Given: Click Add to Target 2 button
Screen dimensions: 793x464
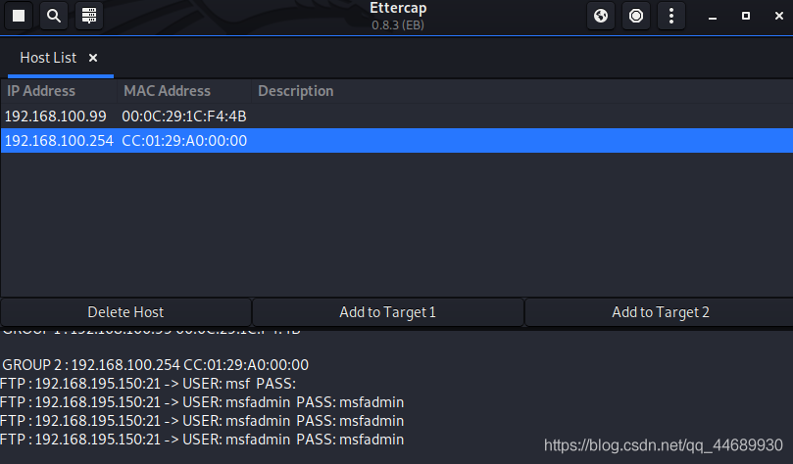Looking at the screenshot, I should (660, 312).
